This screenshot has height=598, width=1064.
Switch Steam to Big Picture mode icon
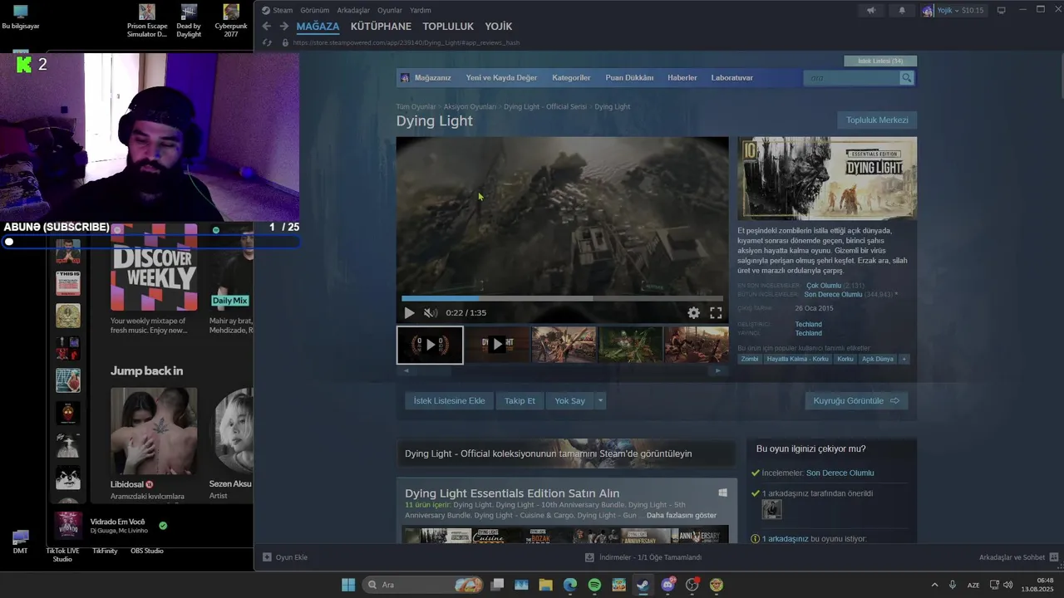(x=1002, y=10)
